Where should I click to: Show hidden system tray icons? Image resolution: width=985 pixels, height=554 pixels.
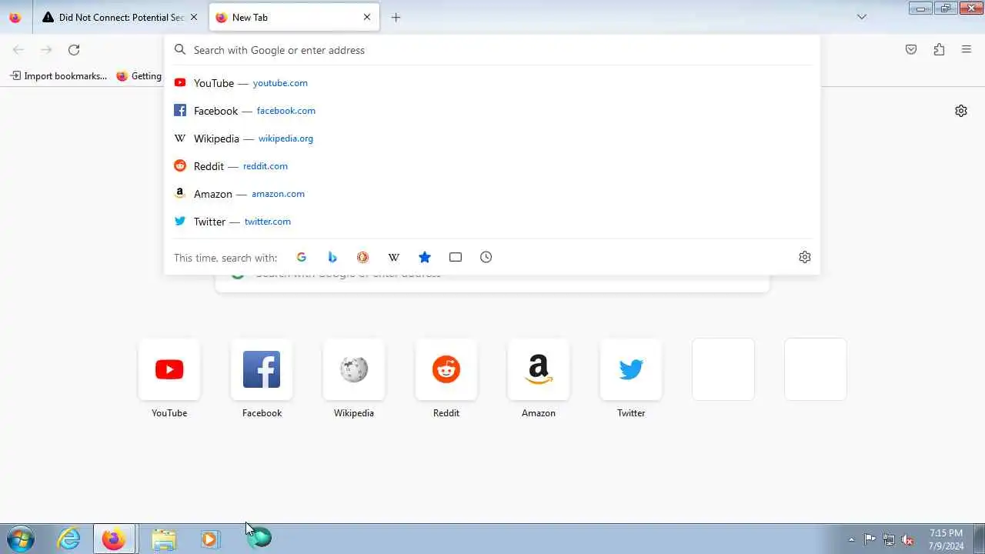tap(851, 539)
